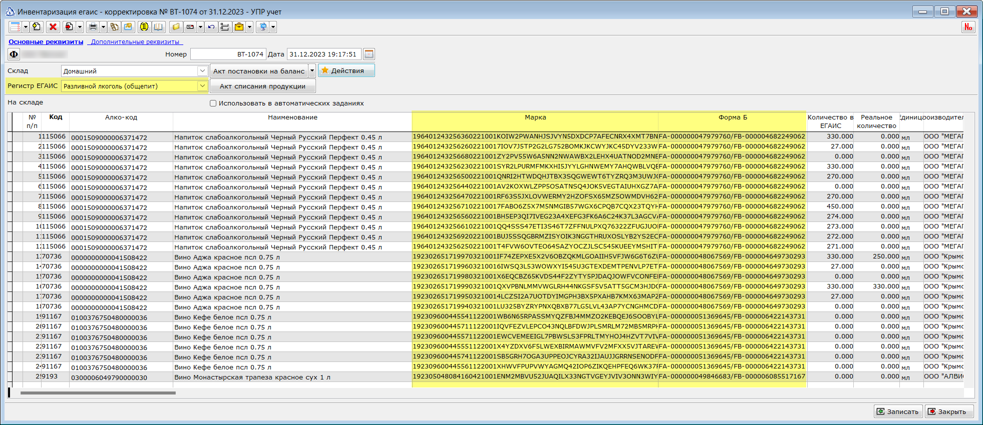Click the Номер field with ВТ-1074

228,54
